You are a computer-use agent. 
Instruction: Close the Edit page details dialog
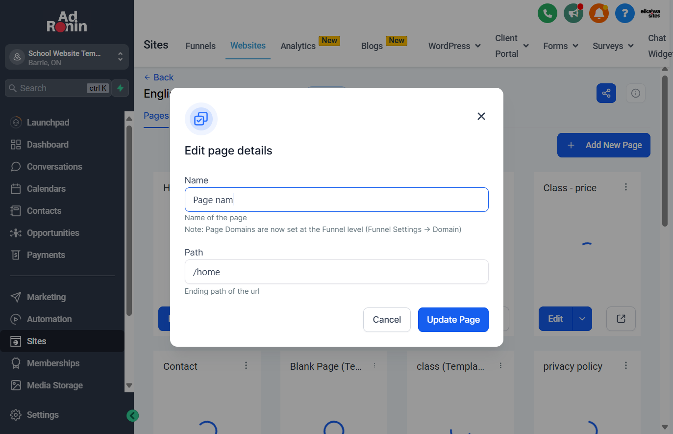(481, 116)
